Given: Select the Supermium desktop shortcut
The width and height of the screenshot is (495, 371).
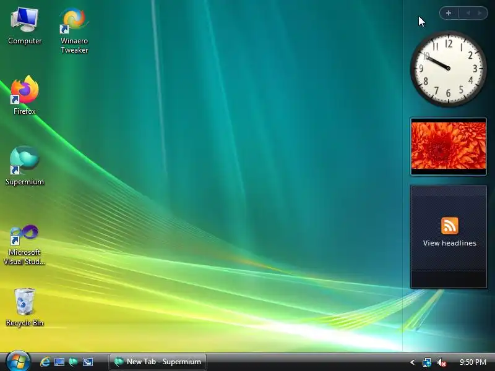Looking at the screenshot, I should (25, 166).
